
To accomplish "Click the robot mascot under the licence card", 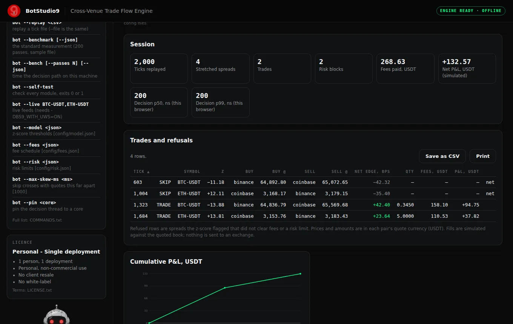I will pos(57,315).
